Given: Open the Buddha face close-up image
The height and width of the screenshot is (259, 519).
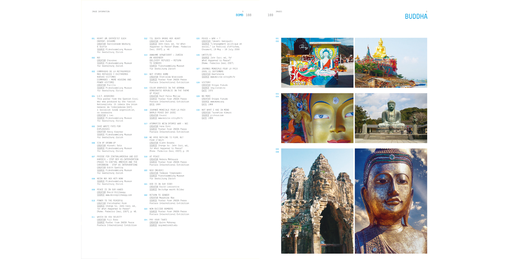Looking at the screenshot, I should (x=317, y=118).
